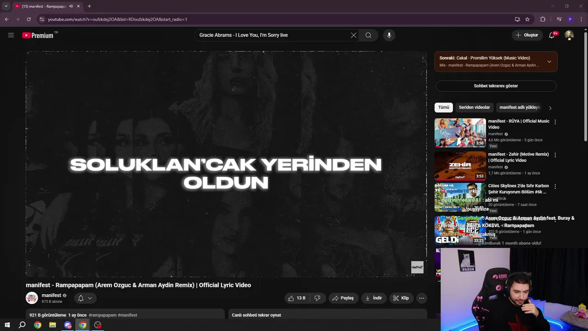Viewport: 588px width, 331px height.
Task: Go back in browser history
Action: (x=6, y=19)
